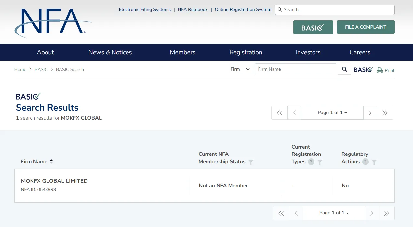This screenshot has height=227, width=413.
Task: Go to first page in top pager
Action: [279, 113]
